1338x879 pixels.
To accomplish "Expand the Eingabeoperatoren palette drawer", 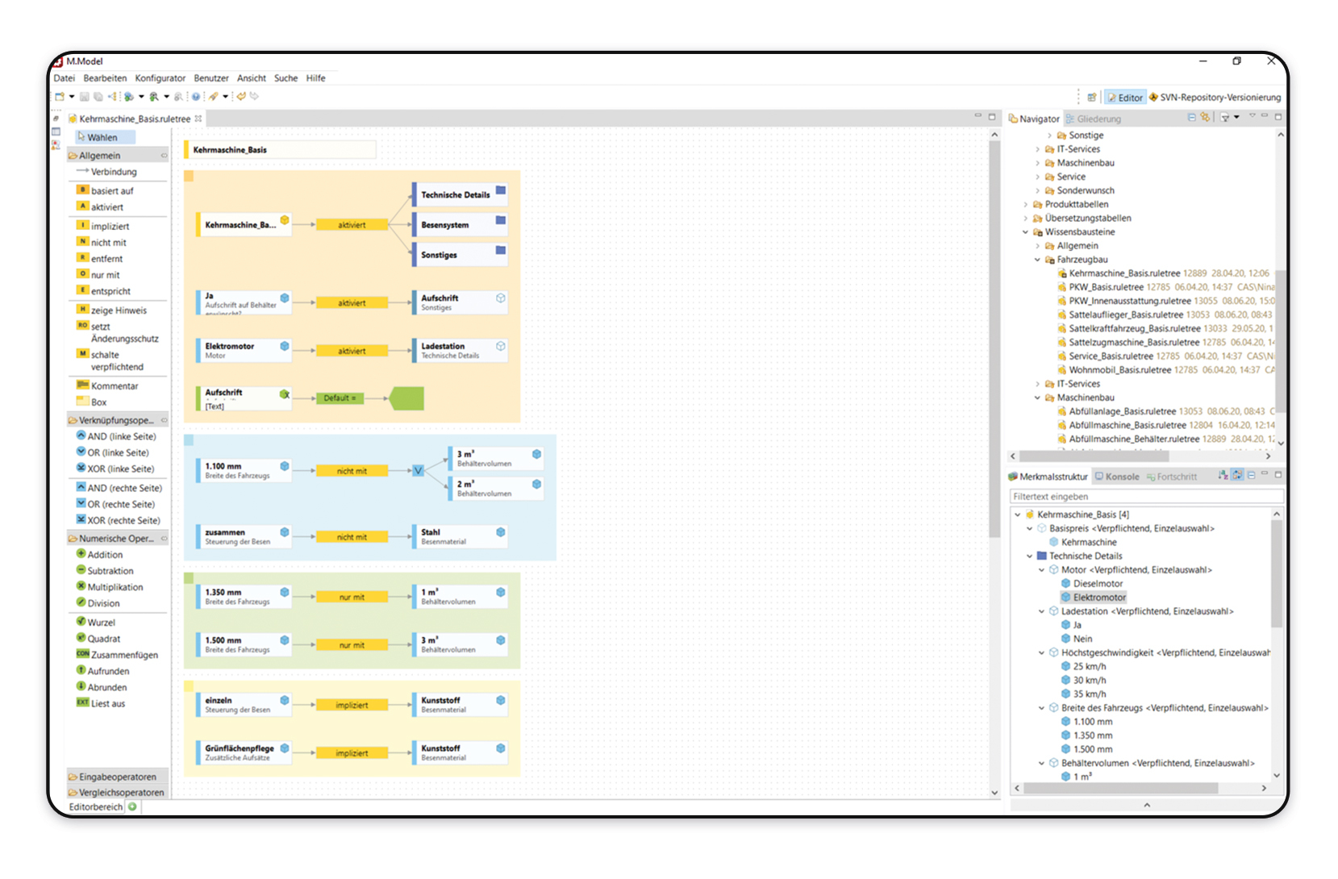I will click(x=118, y=777).
